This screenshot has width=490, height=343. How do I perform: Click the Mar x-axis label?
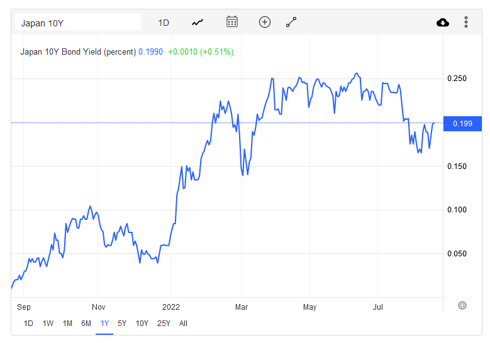tap(242, 307)
